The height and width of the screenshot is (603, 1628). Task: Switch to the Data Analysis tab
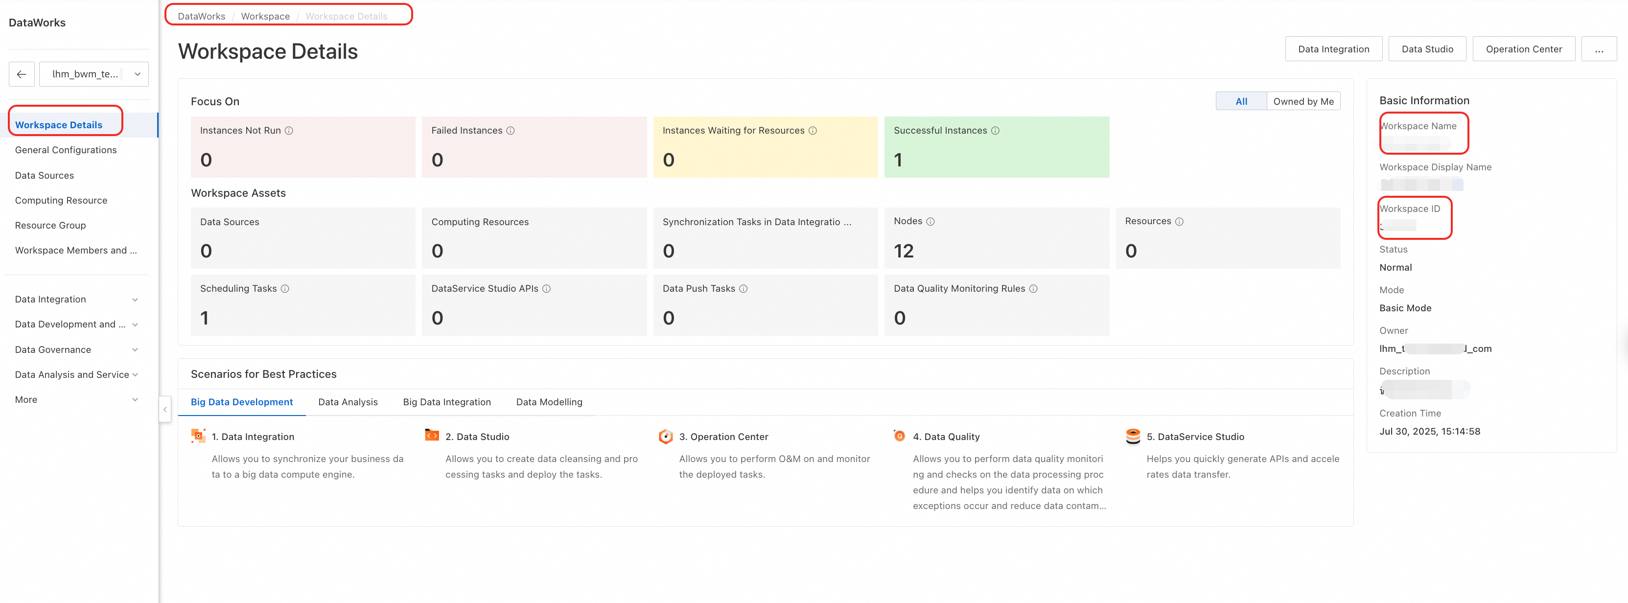348,402
